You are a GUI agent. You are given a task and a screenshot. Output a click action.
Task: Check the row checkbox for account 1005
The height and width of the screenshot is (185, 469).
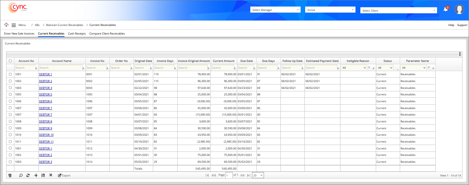(10, 94)
